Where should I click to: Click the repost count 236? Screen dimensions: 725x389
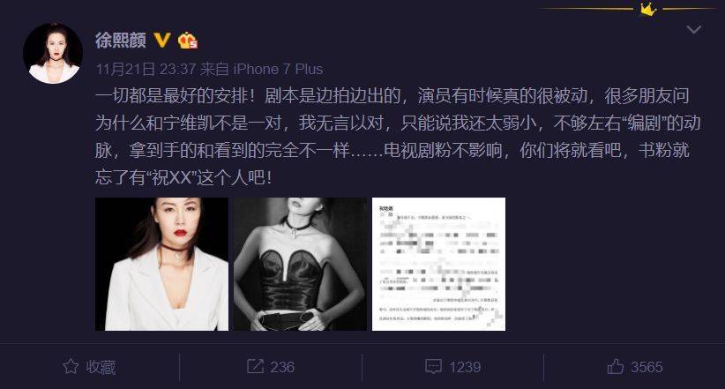click(x=282, y=367)
